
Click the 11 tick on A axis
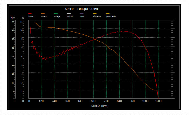(22, 22)
